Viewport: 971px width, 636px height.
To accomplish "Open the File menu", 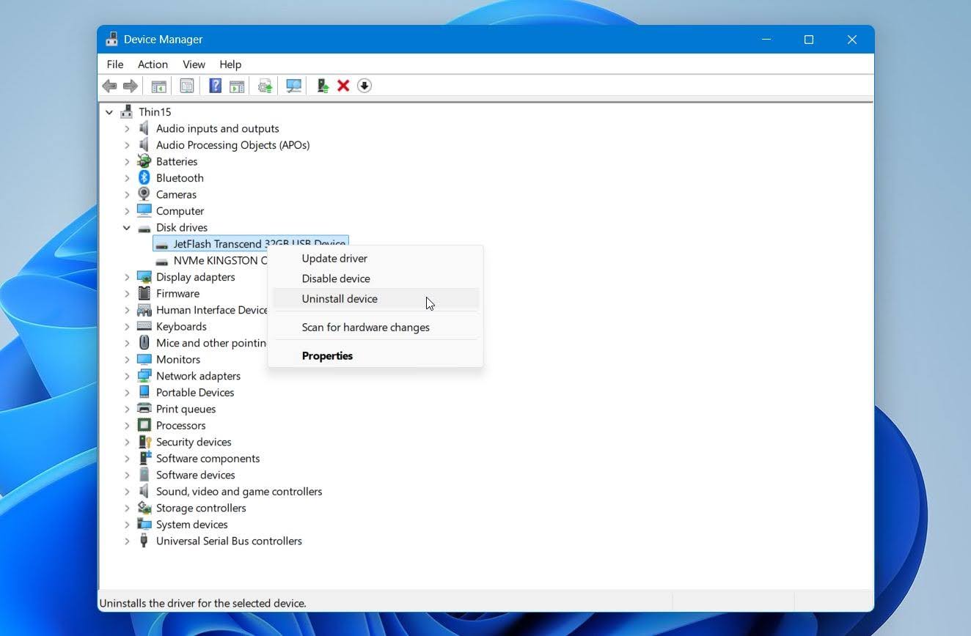I will tap(115, 64).
